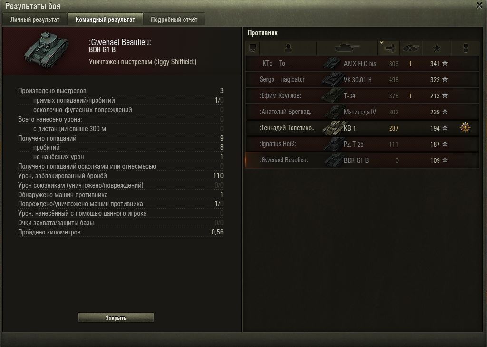Sort by tank vehicle icon column
Screen dimensions: 487x347
click(x=347, y=48)
